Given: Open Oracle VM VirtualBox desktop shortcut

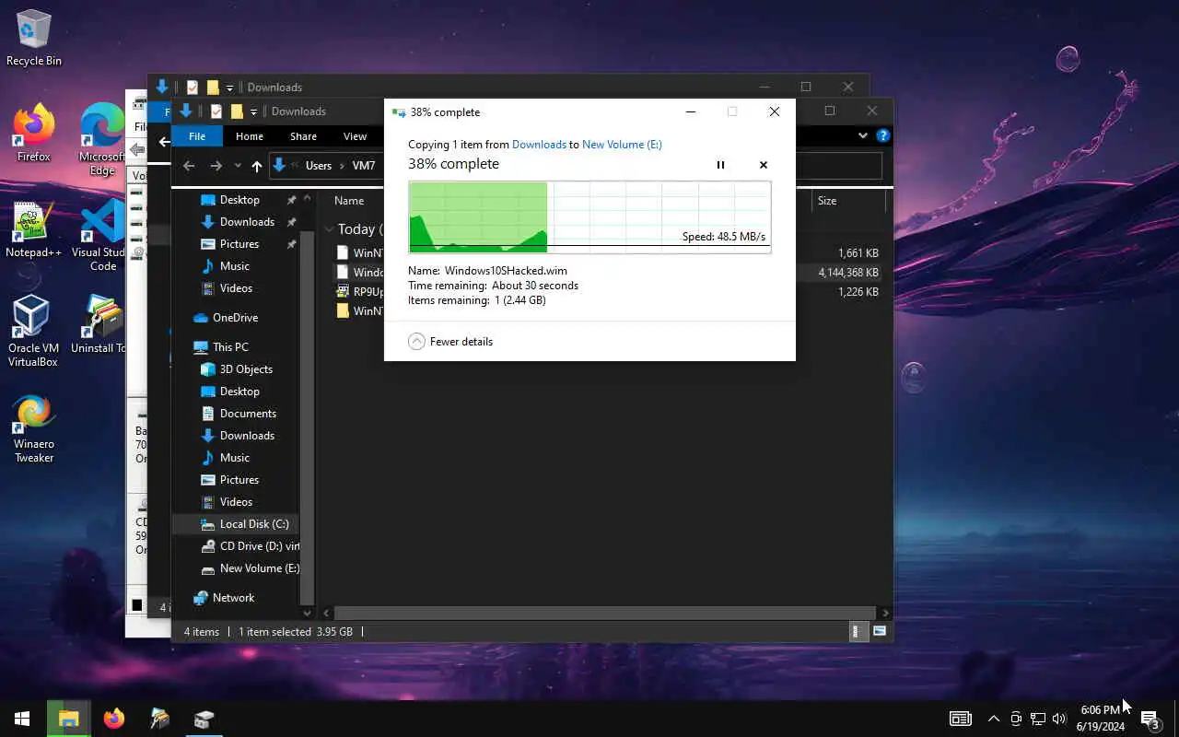Looking at the screenshot, I should 33,332.
